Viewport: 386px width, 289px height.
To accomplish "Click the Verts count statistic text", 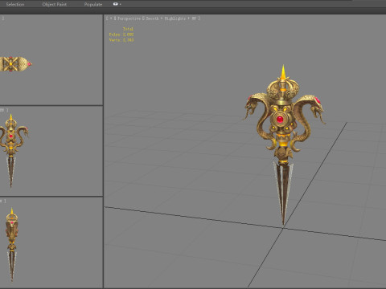I will pos(121,40).
